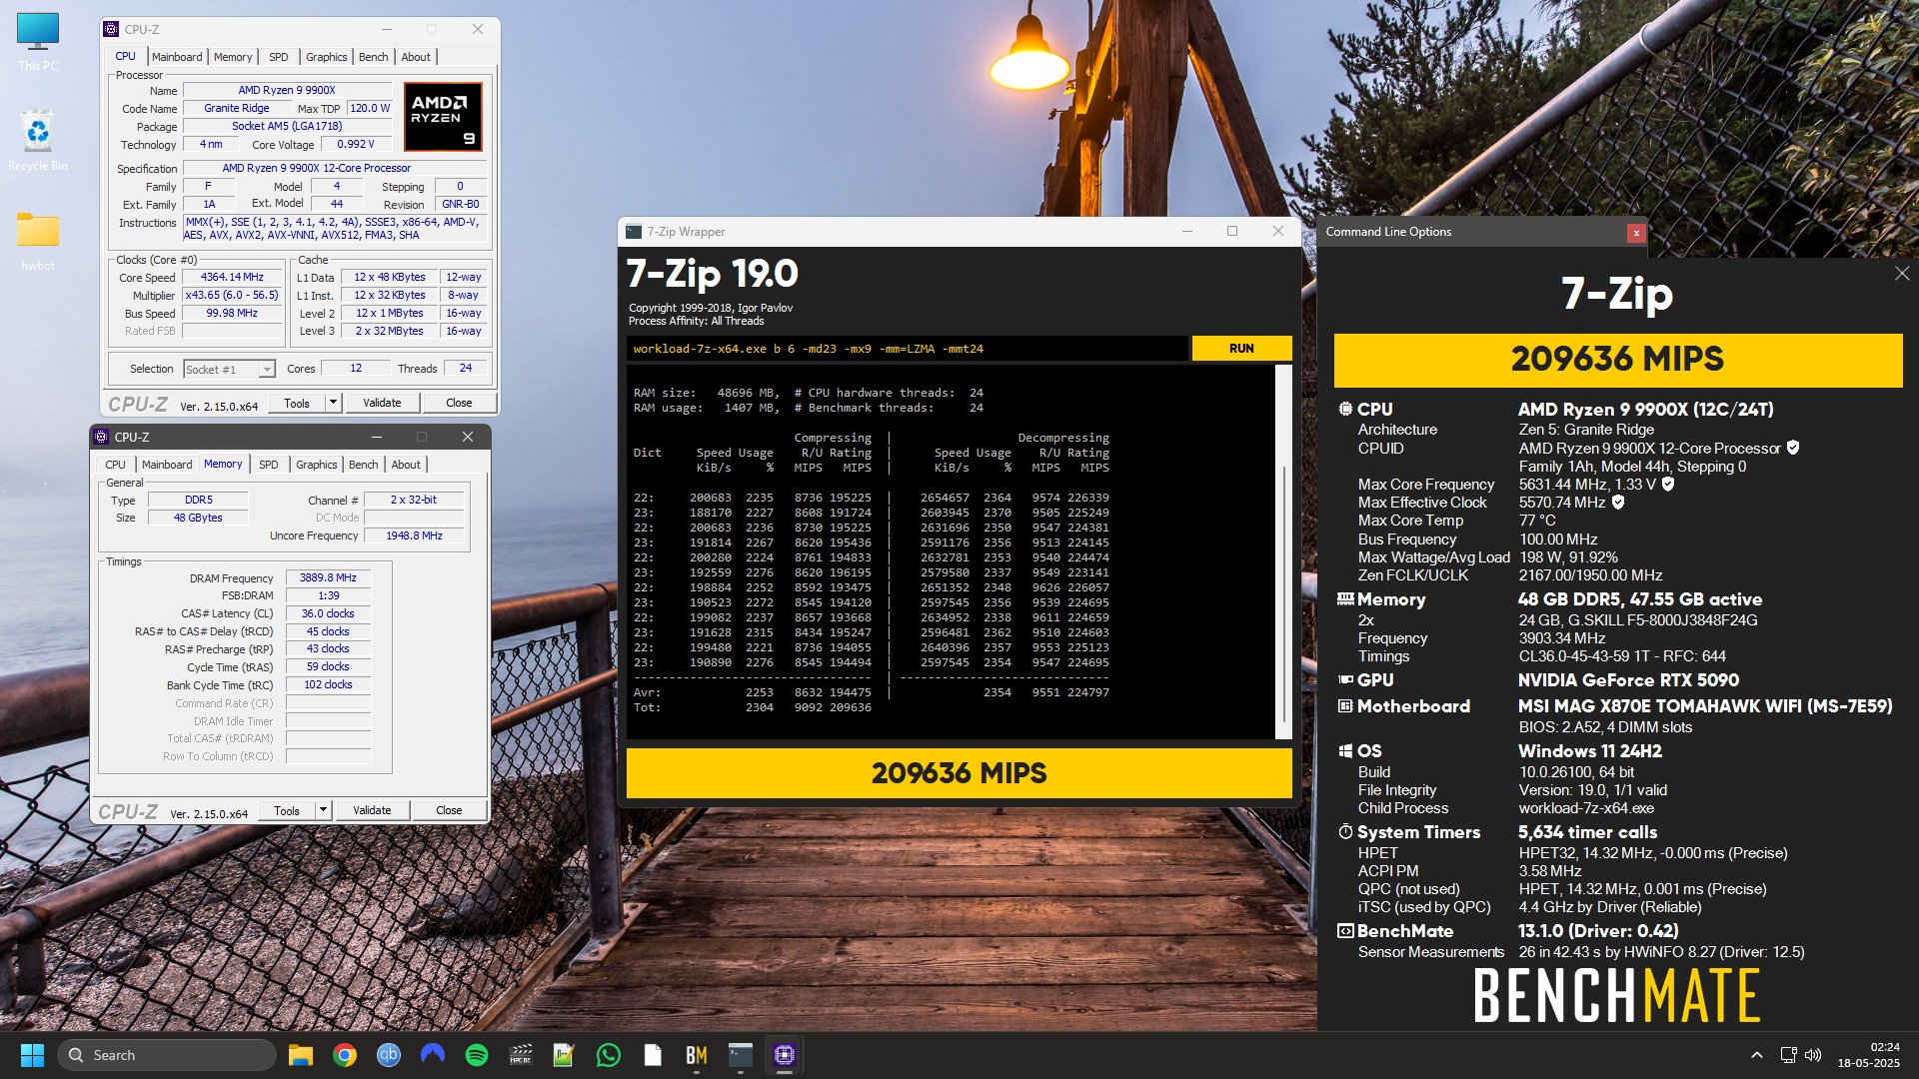The image size is (1919, 1079).
Task: Show hidden system tray icons
Action: pyautogui.click(x=1756, y=1055)
